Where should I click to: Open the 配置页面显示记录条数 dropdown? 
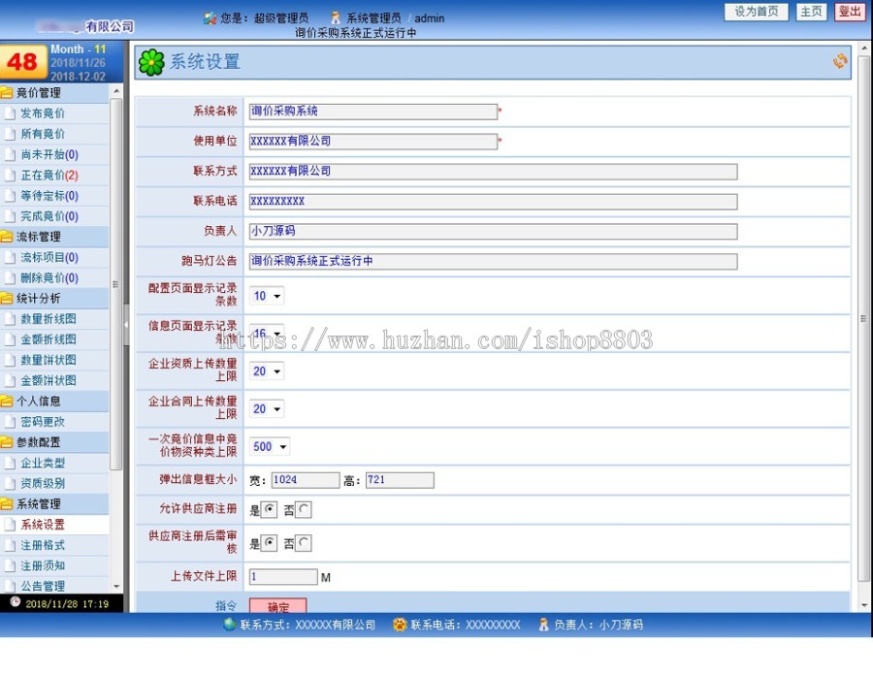(x=267, y=296)
